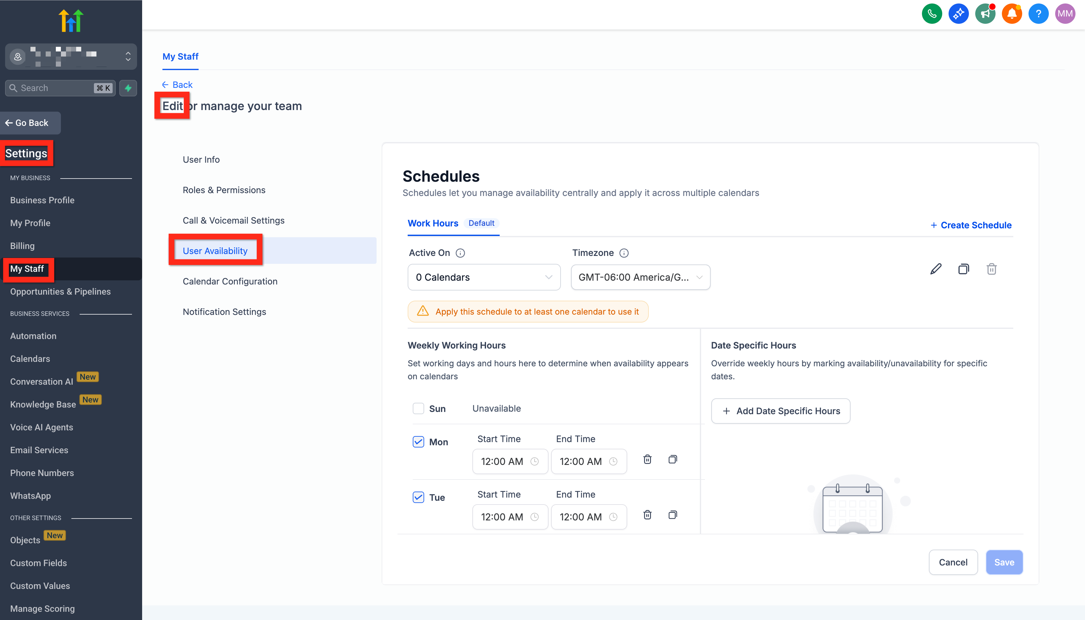Open the account switcher in sidebar
The width and height of the screenshot is (1085, 620).
pyautogui.click(x=71, y=56)
